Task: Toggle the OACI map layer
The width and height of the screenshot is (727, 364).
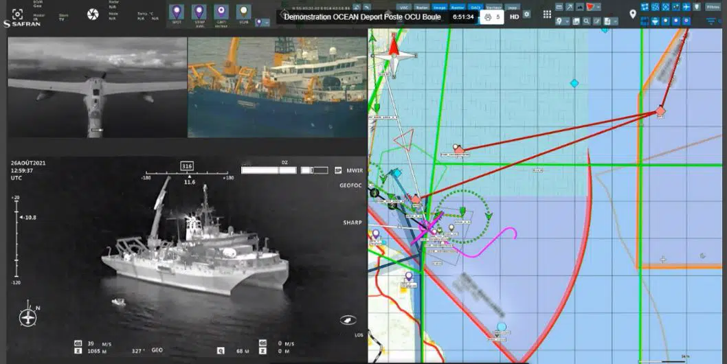Action: [x=475, y=7]
